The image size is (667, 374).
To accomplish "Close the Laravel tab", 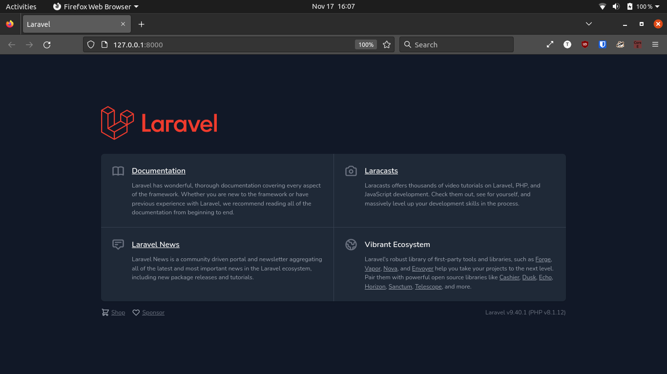I will (x=123, y=24).
